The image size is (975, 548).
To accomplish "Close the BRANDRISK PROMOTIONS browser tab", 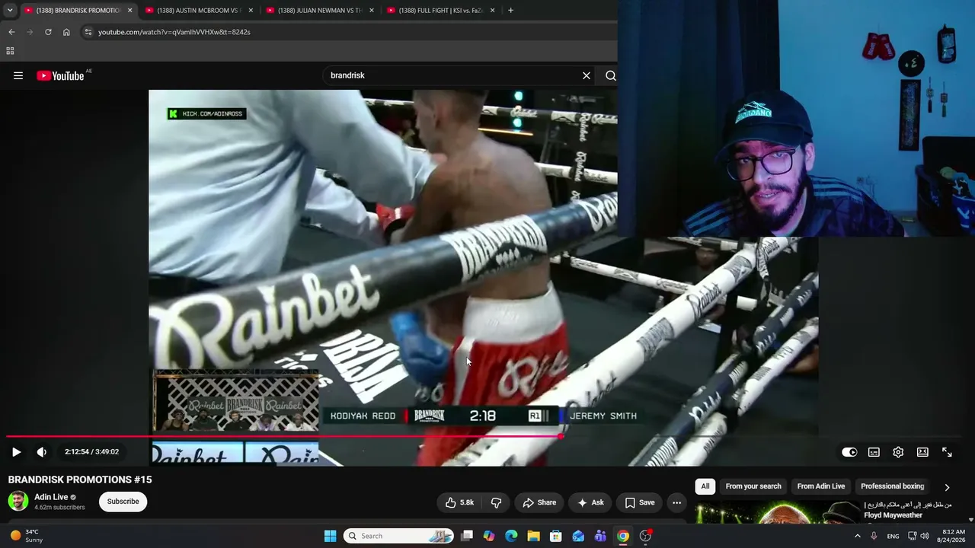I will tap(130, 11).
